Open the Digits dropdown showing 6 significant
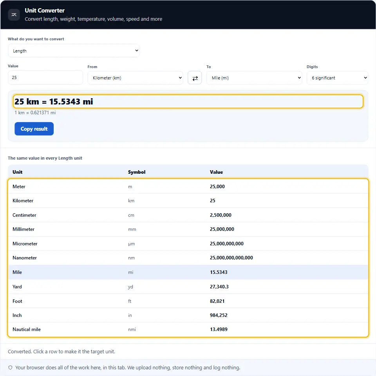The height and width of the screenshot is (376, 376). (x=337, y=78)
